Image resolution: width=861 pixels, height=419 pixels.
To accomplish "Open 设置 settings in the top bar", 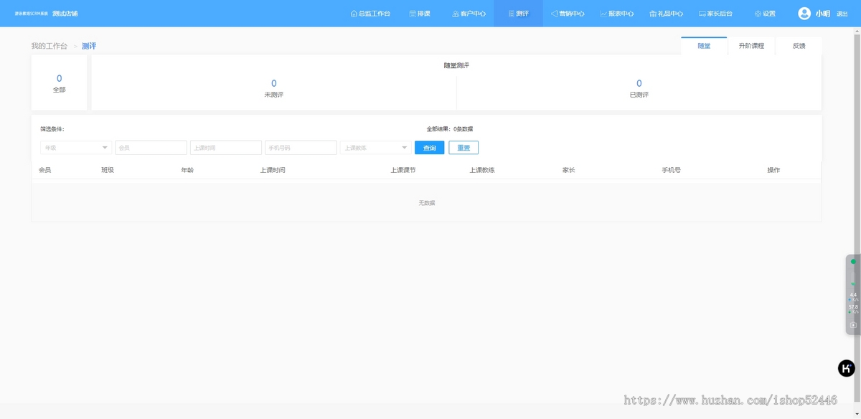I will click(765, 14).
